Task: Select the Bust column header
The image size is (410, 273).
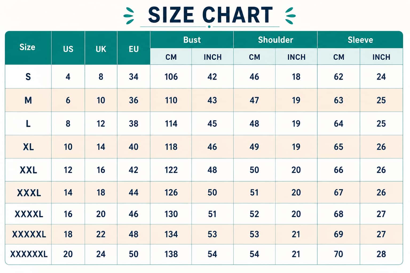Action: pos(192,40)
